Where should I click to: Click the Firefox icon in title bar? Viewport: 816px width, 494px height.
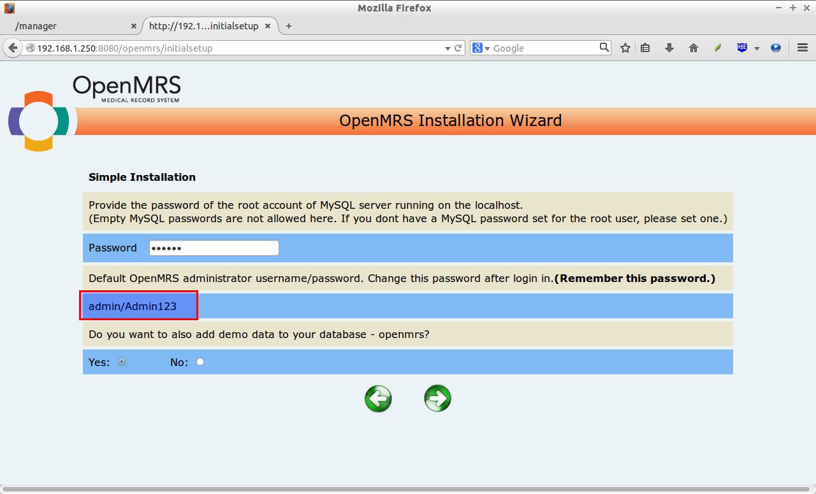click(x=10, y=8)
